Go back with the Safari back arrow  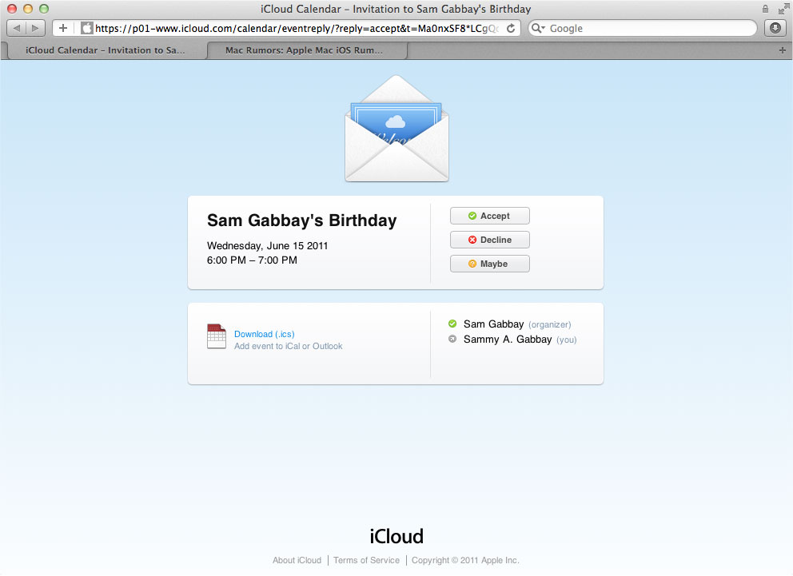tap(17, 28)
